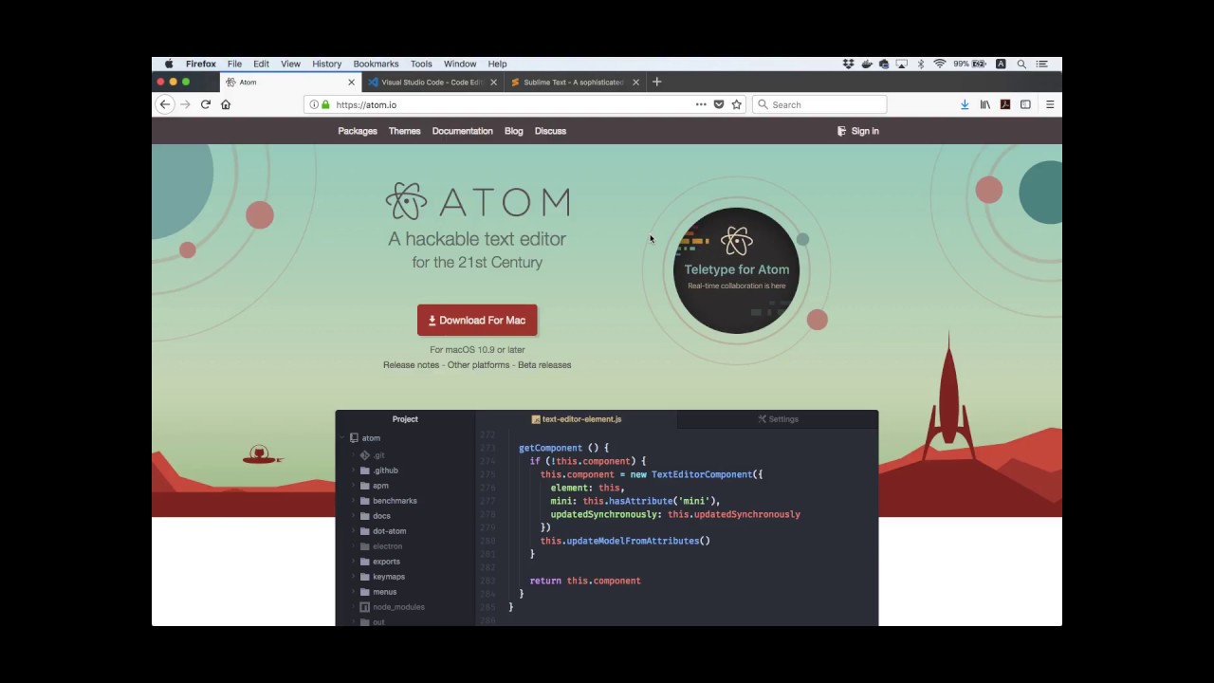Show site information icon in address bar

tap(314, 104)
